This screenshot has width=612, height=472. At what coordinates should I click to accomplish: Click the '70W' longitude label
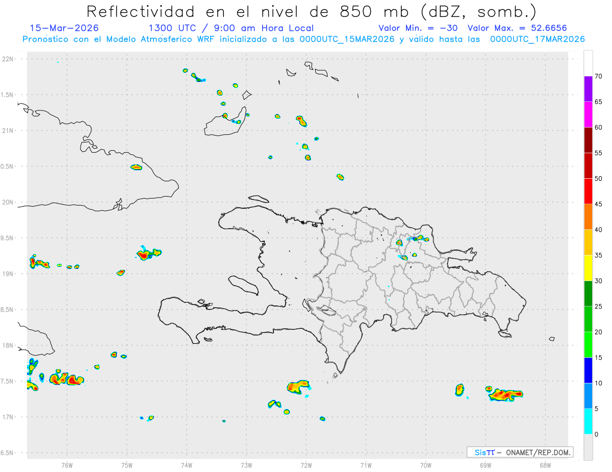point(426,465)
